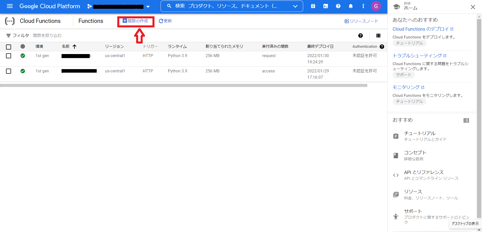Open the three-dot settings menu
The height and width of the screenshot is (232, 482).
[363, 6]
